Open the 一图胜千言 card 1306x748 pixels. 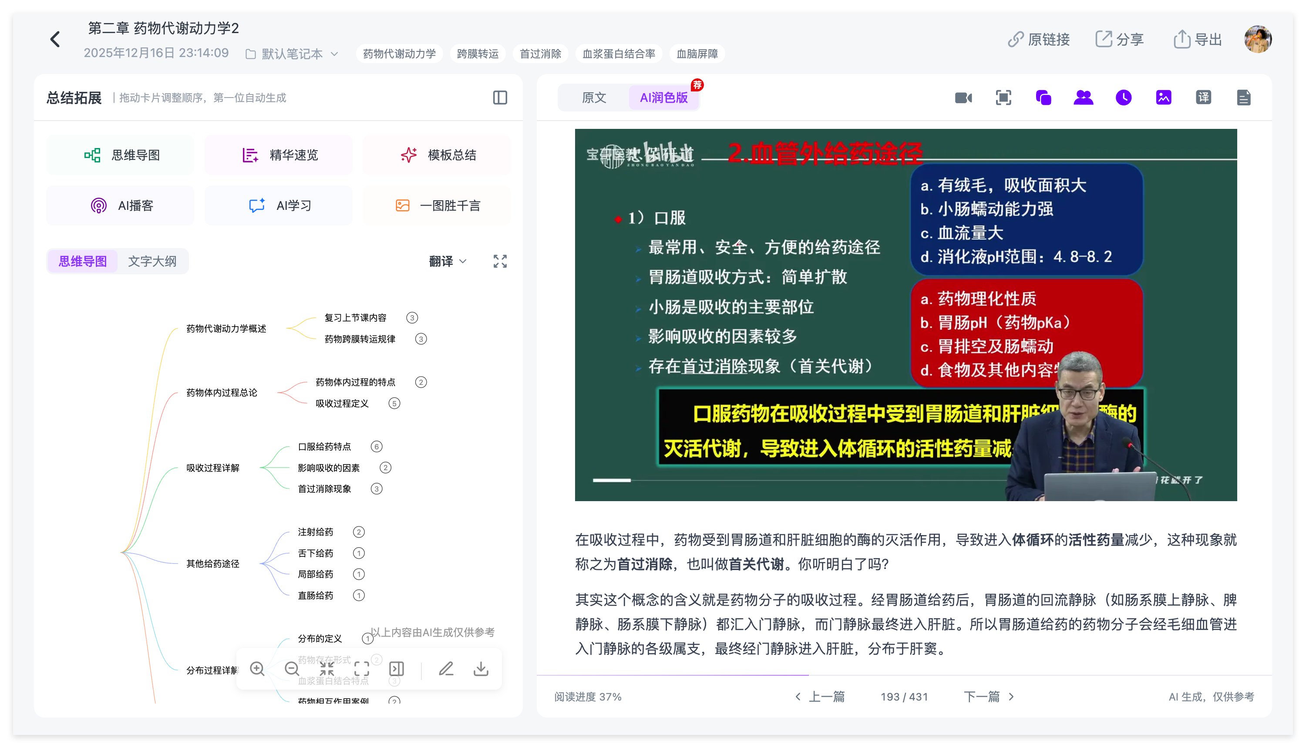(437, 206)
